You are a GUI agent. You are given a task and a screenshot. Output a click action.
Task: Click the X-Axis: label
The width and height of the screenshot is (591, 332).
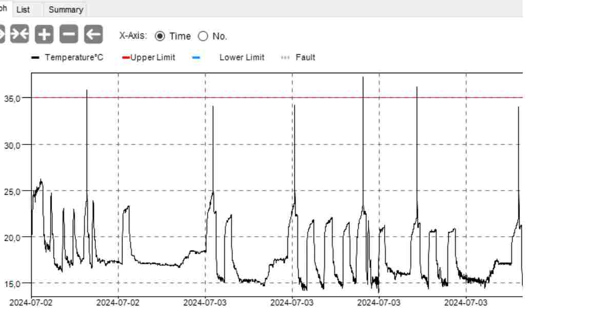click(x=133, y=36)
